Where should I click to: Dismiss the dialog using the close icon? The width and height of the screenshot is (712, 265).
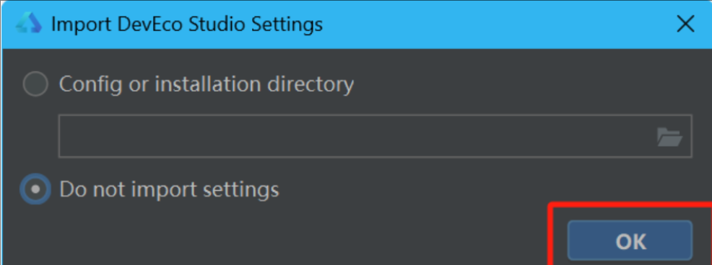[685, 24]
